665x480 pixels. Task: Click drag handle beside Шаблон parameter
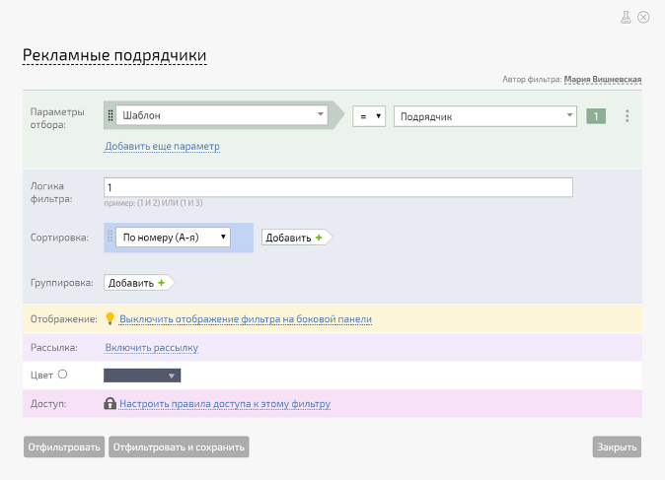(x=111, y=115)
